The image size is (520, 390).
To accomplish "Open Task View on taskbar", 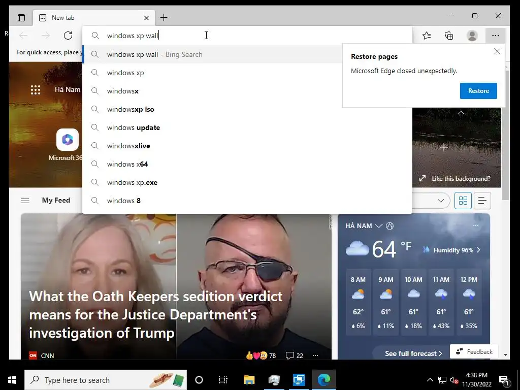I will point(223,380).
